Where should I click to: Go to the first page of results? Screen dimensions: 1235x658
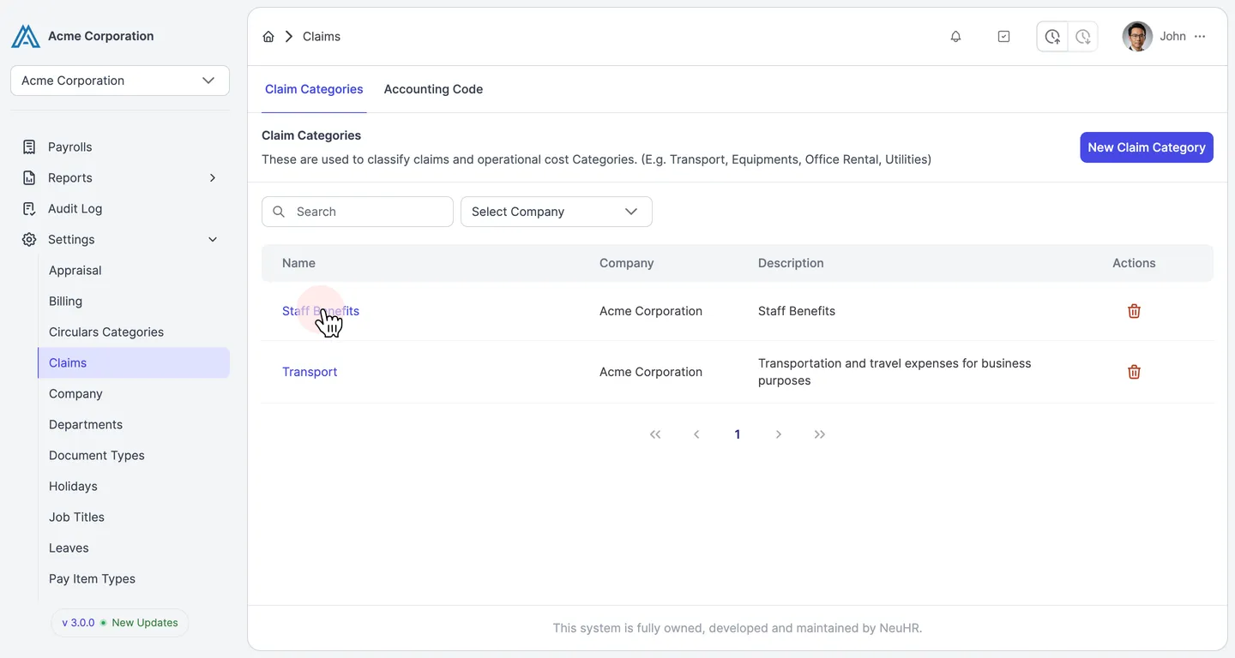point(655,434)
